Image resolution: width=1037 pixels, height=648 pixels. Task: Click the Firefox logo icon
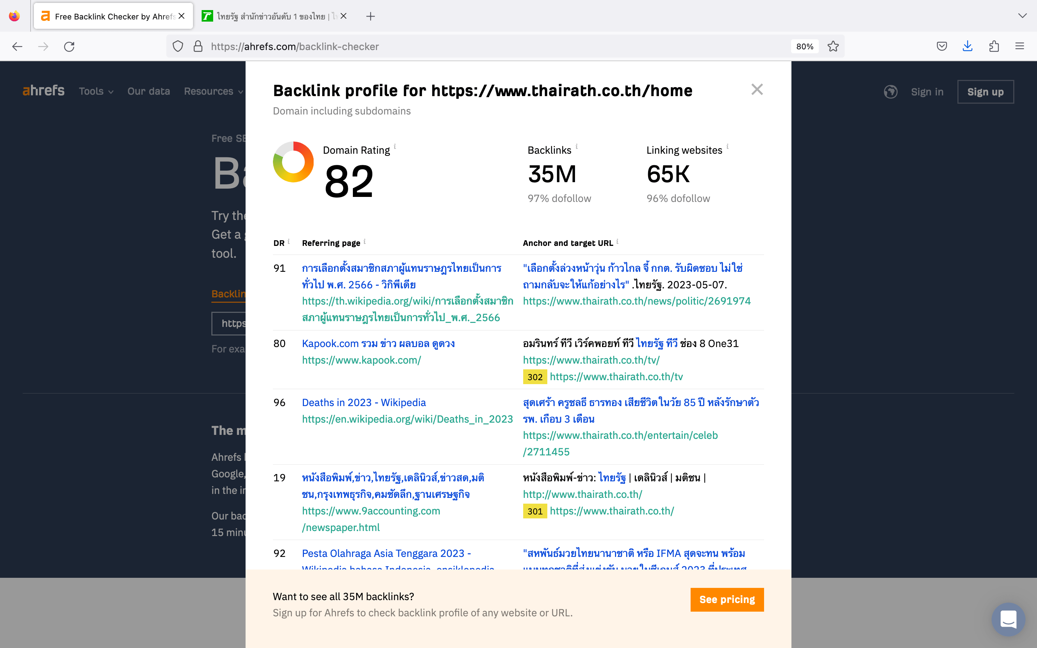14,16
